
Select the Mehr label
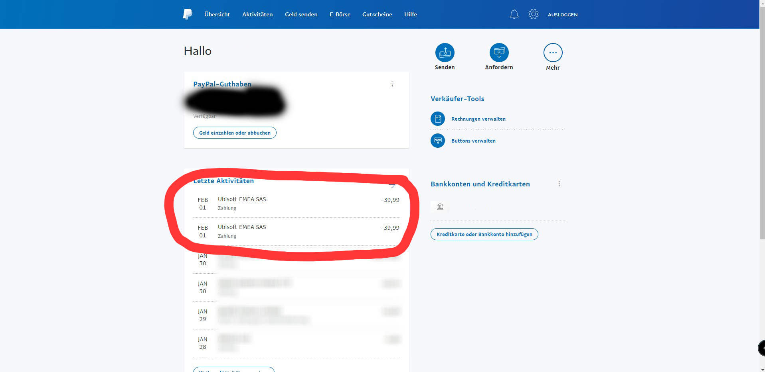[x=553, y=68]
